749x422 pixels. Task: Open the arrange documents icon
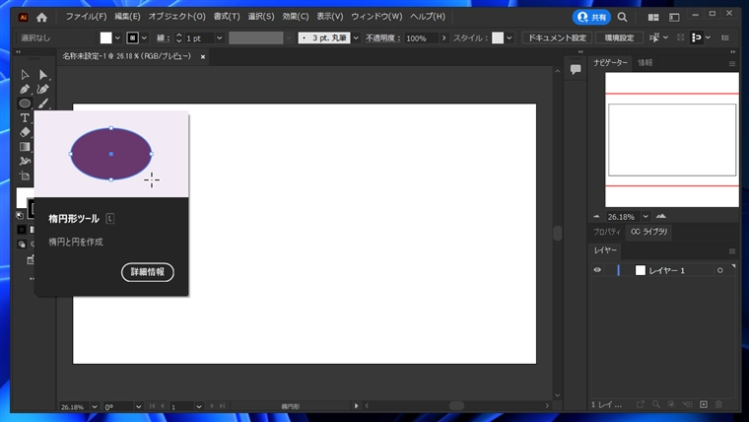click(653, 17)
